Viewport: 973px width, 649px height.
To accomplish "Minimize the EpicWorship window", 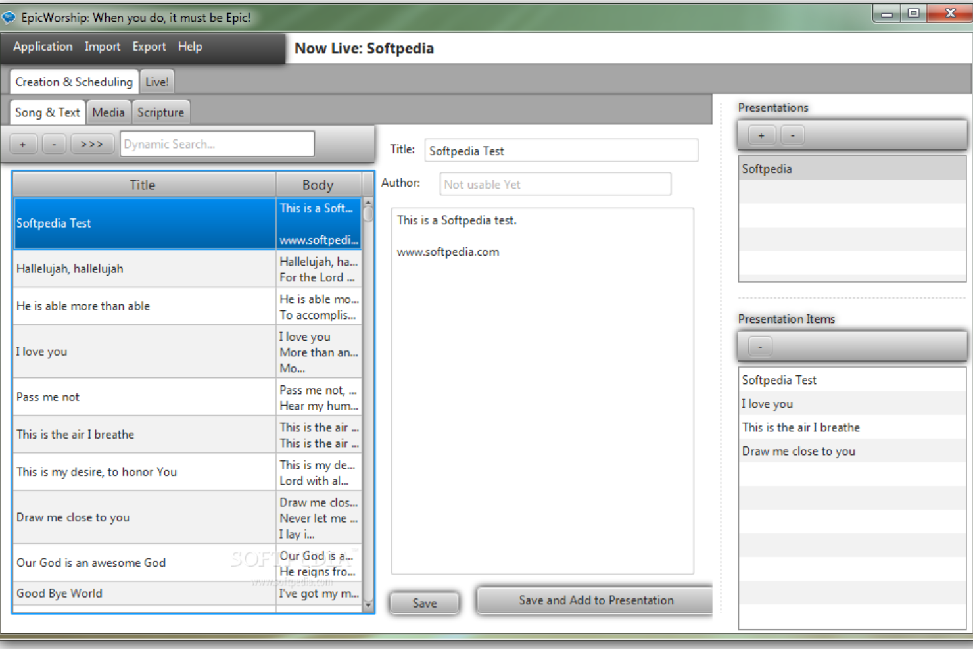I will pos(888,13).
